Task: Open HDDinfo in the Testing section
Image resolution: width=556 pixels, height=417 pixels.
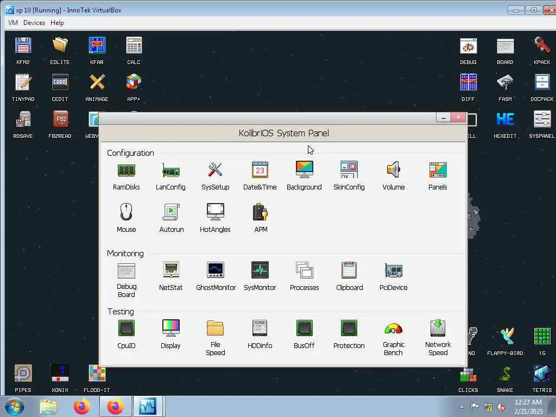Action: coord(260,334)
